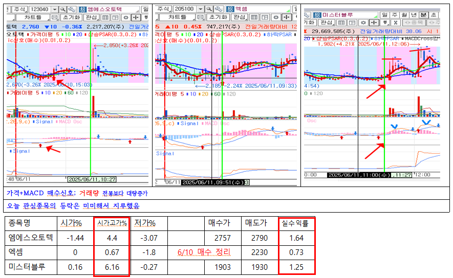Viewport: 453px width, 278px height.
Task: Open gear settings icon in 엑셈 toolbar
Action: coord(276,17)
